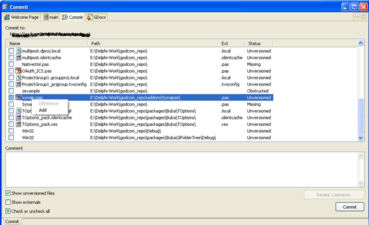
Task: Toggle Show unversioned files checkbox
Action: tap(8, 193)
